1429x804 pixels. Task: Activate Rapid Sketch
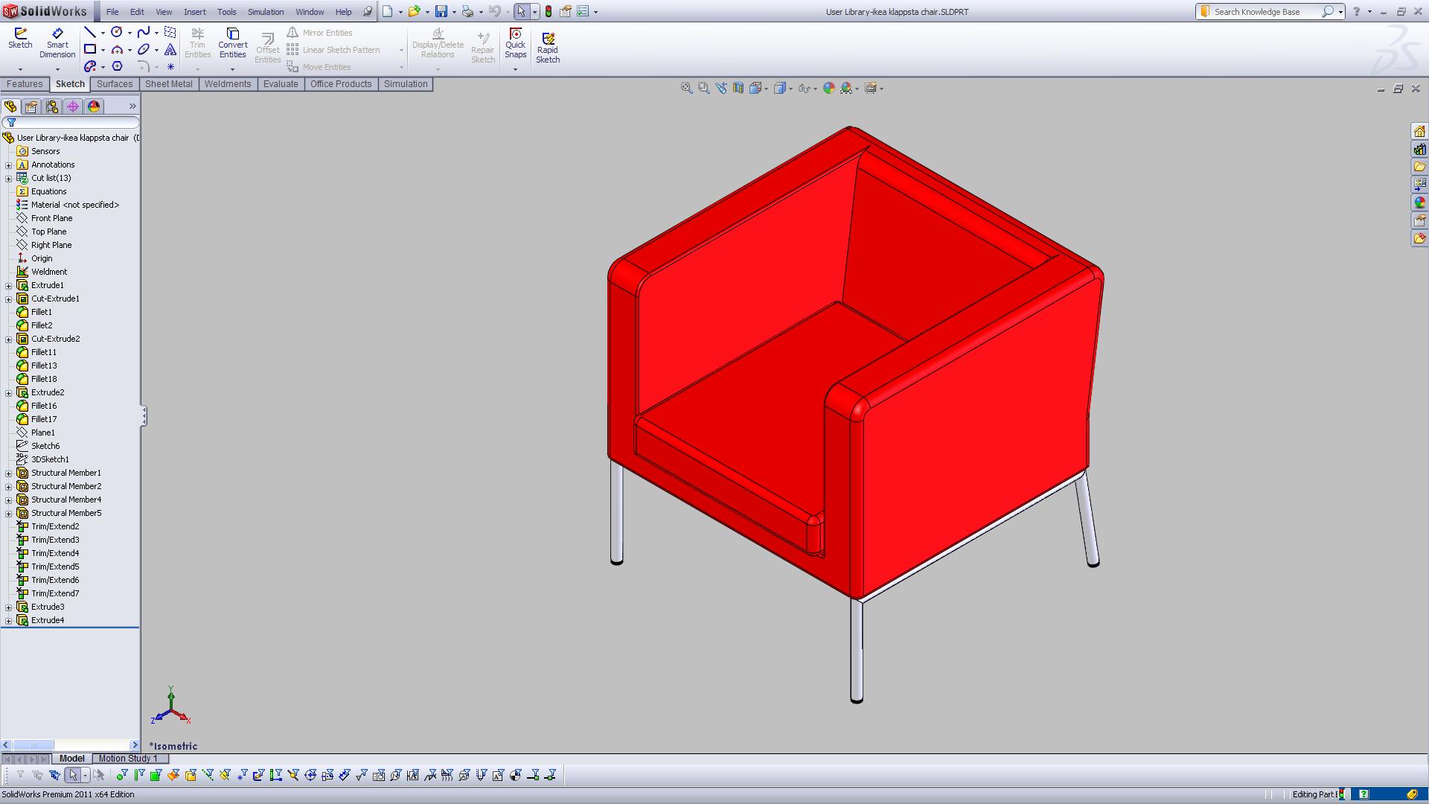point(548,48)
